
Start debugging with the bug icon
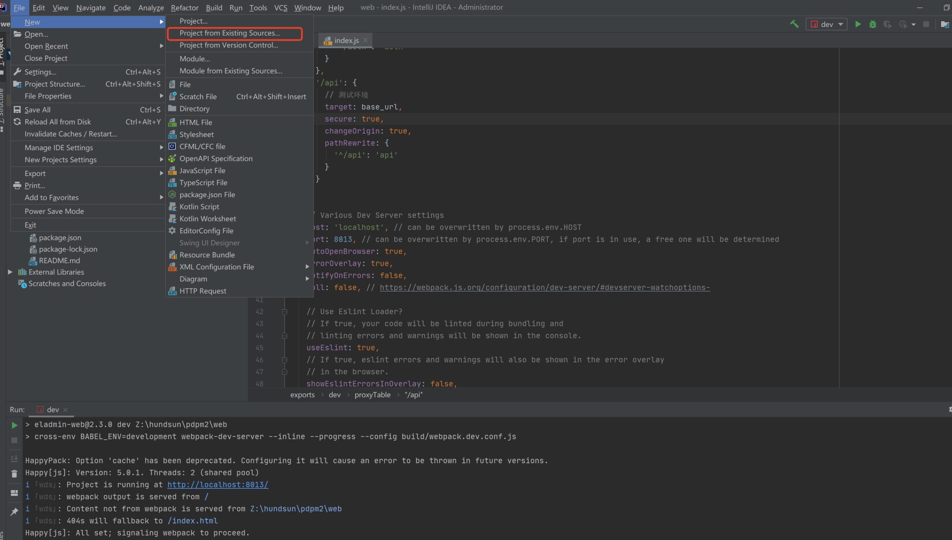[x=872, y=24]
